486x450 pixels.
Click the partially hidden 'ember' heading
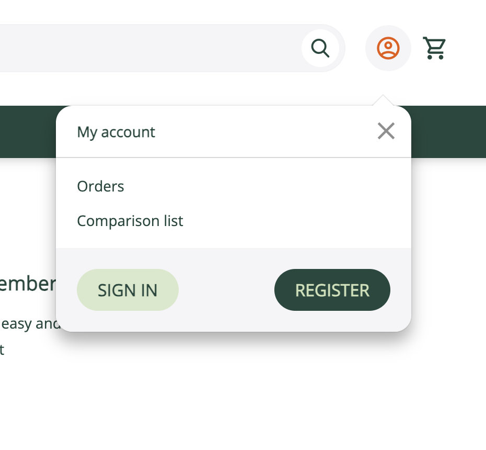(x=28, y=284)
